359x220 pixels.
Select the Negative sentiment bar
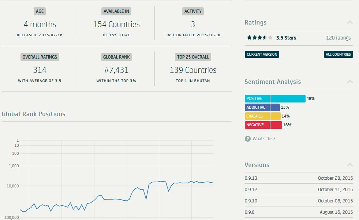[x=263, y=125]
